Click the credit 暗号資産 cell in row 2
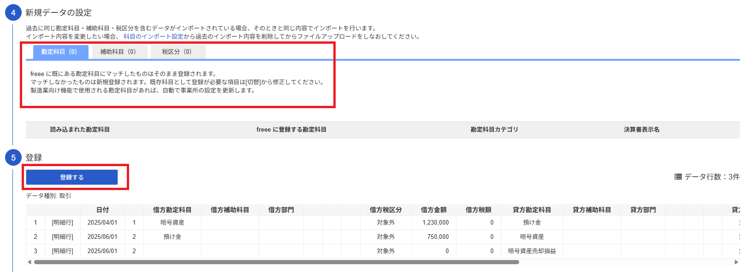Image resolution: width=752 pixels, height=272 pixels. click(x=532, y=237)
